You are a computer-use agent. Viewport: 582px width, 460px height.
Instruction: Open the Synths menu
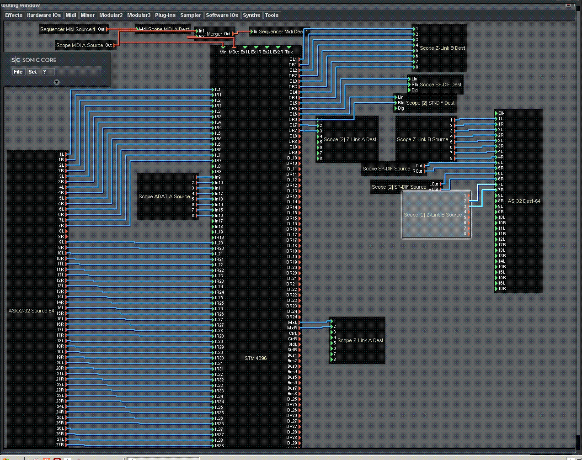(251, 15)
